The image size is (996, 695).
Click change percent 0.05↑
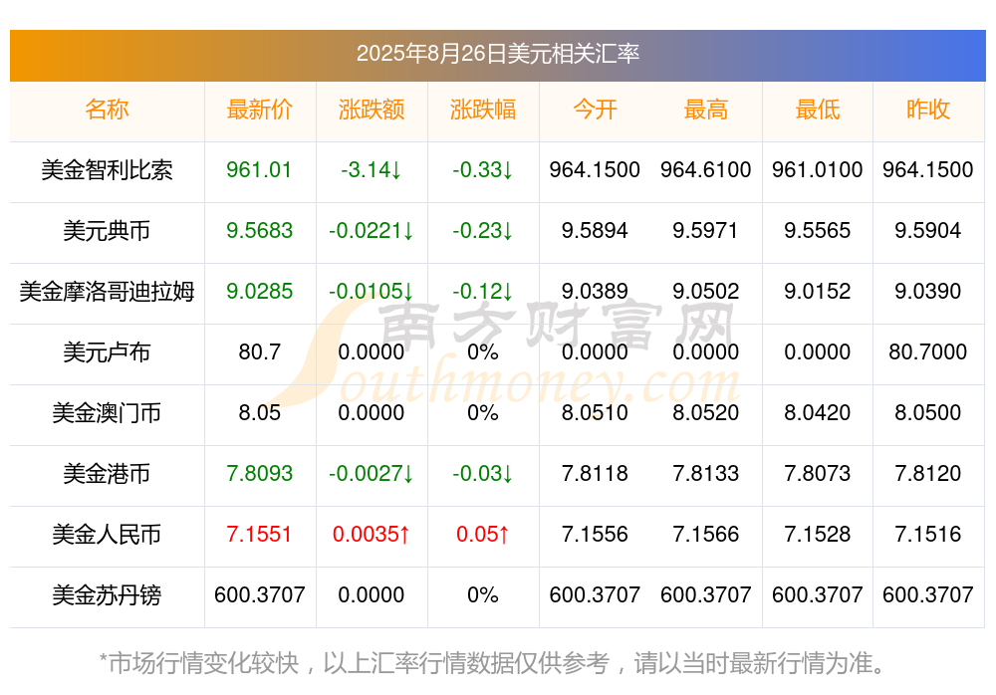pyautogui.click(x=483, y=535)
